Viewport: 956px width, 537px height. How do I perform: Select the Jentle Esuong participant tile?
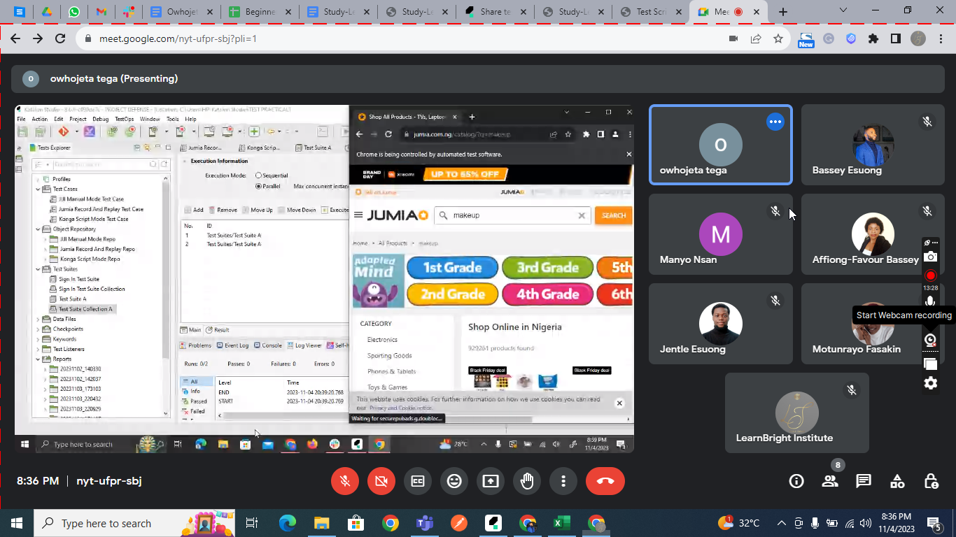[721, 324]
